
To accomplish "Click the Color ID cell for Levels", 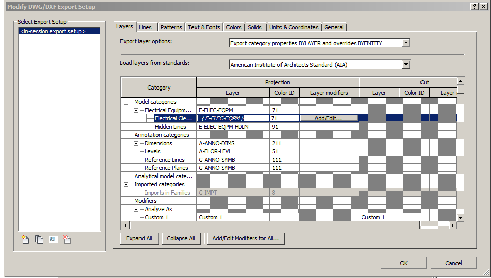I will tap(284, 151).
